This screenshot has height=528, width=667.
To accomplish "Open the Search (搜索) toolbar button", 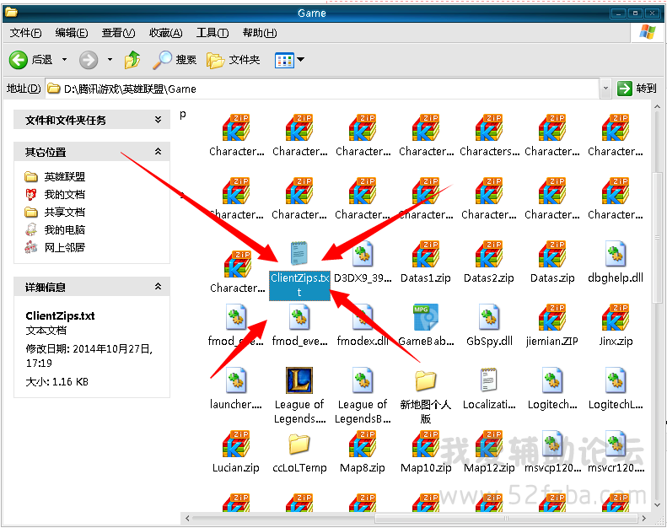I will tap(175, 60).
